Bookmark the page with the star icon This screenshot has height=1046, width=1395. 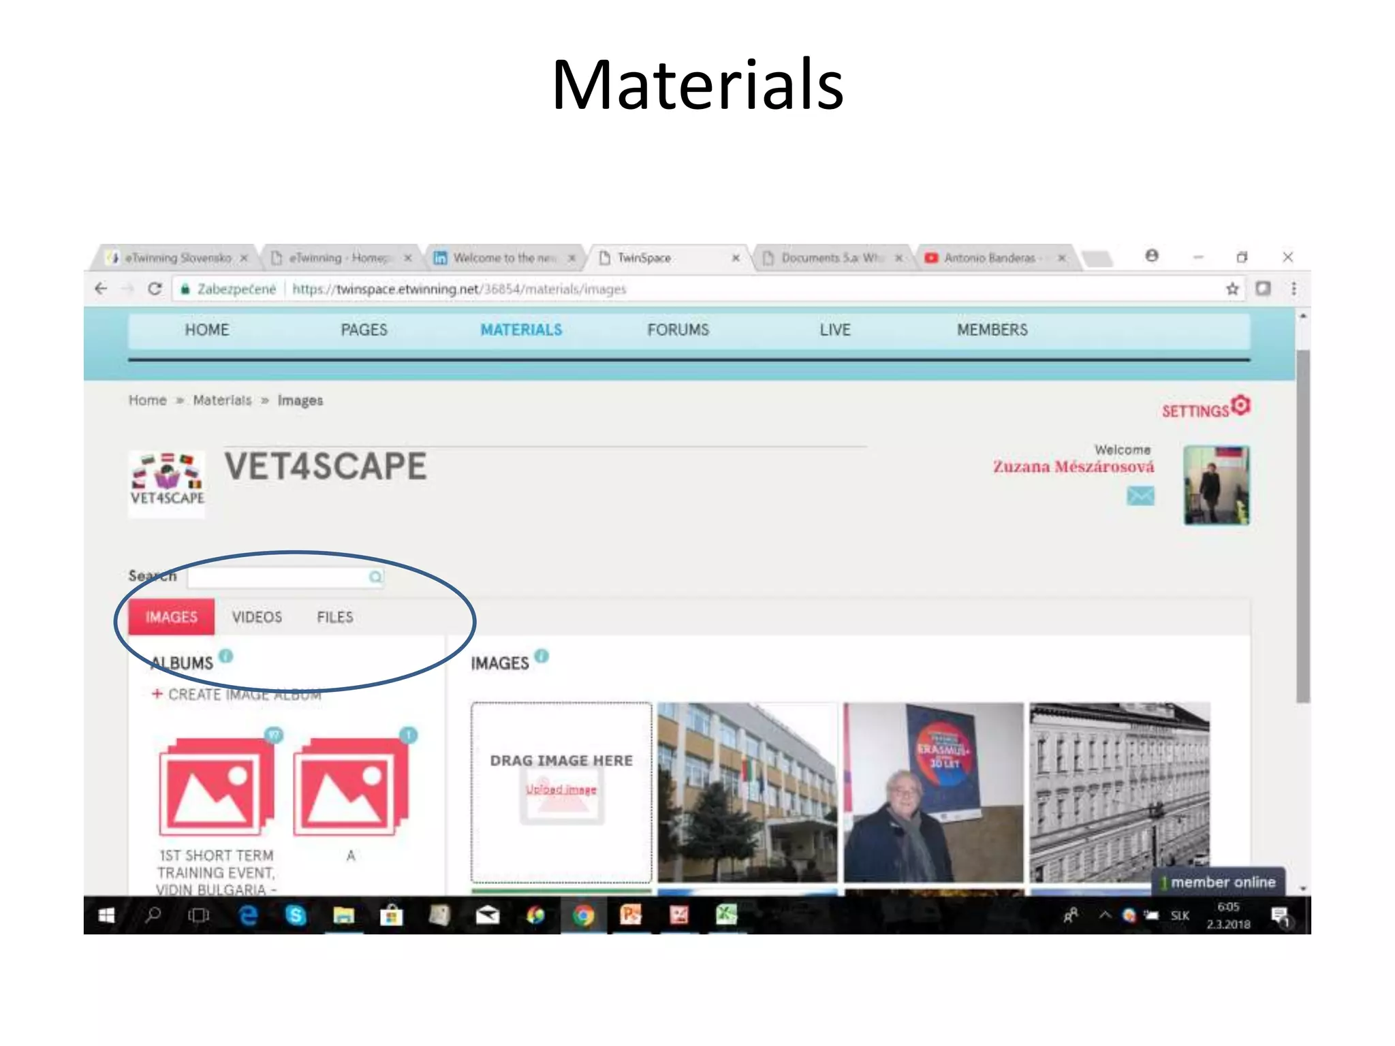[x=1232, y=289]
